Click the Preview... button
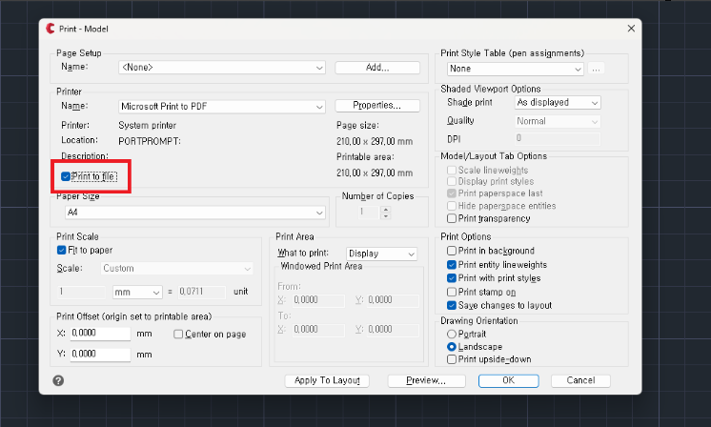The image size is (711, 427). click(426, 380)
